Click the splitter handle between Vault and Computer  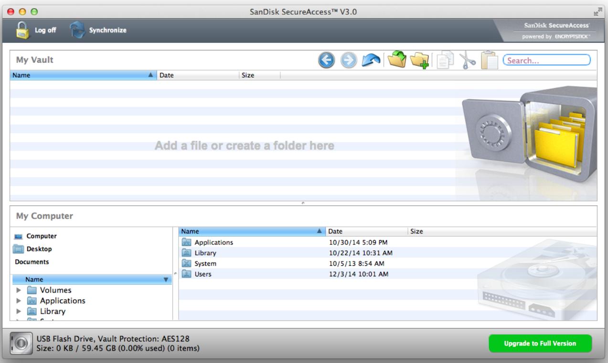(x=303, y=203)
